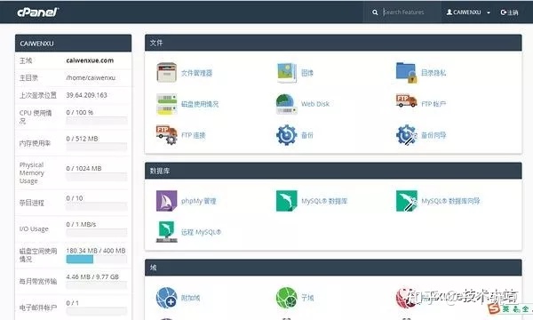Click the cPanel logo
This screenshot has height=320, width=533.
37,12
